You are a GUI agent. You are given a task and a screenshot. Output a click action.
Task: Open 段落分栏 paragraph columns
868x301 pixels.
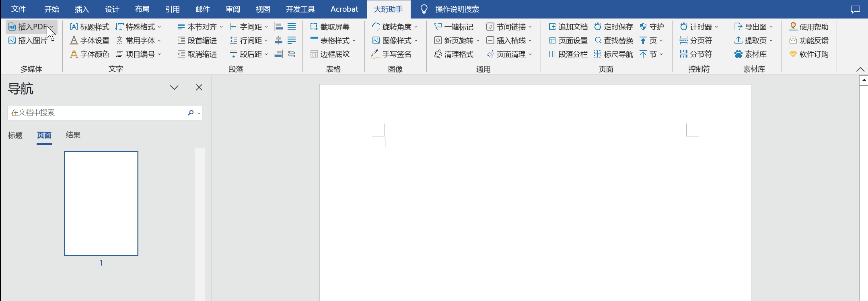click(568, 54)
